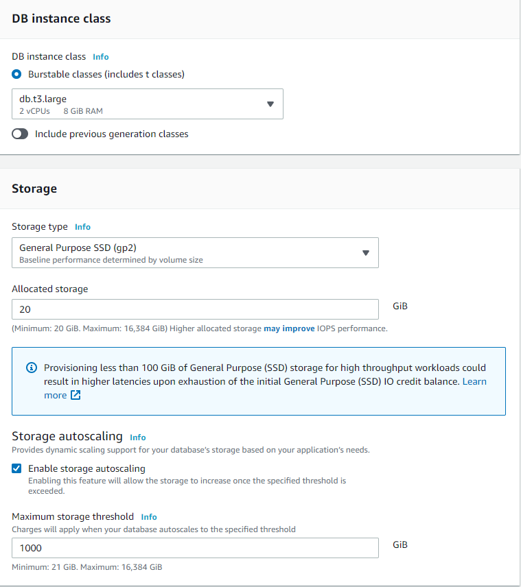Click the Maximum storage threshold input field
The image size is (521, 587).
pyautogui.click(x=195, y=548)
